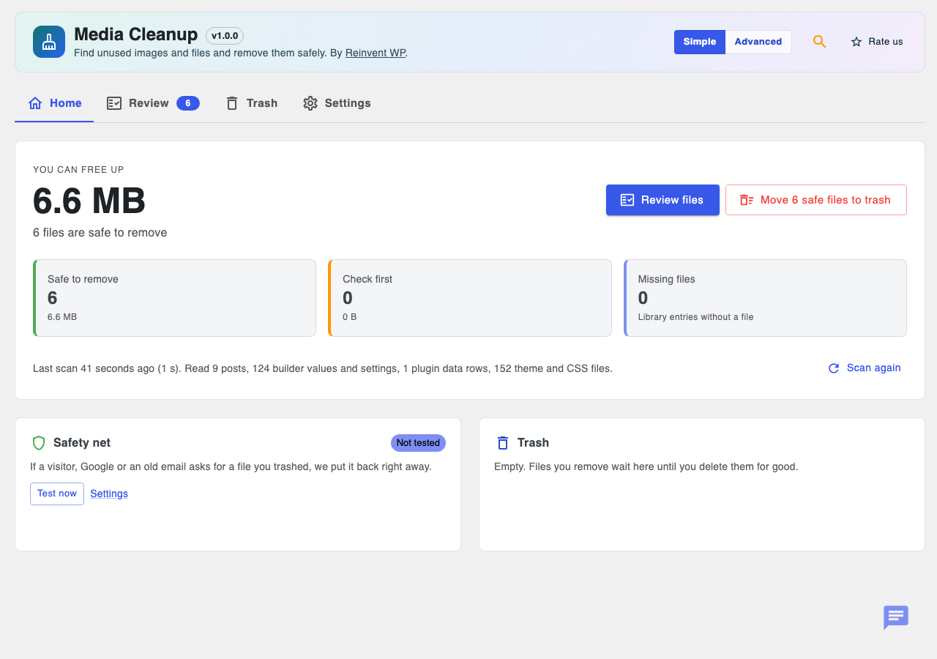Click the 'Last scan 41 seconds ago' line
The width and height of the screenshot is (937, 659).
323,368
